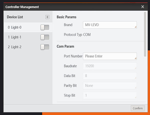Click the Brand dropdown arrow corner
Viewport: 150px width, 115px height.
tap(135, 27)
